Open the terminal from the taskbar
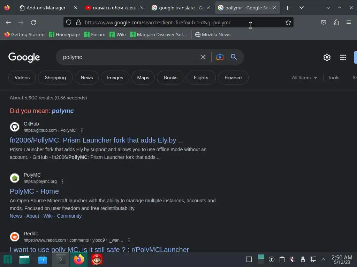357x267 pixels. click(60, 259)
